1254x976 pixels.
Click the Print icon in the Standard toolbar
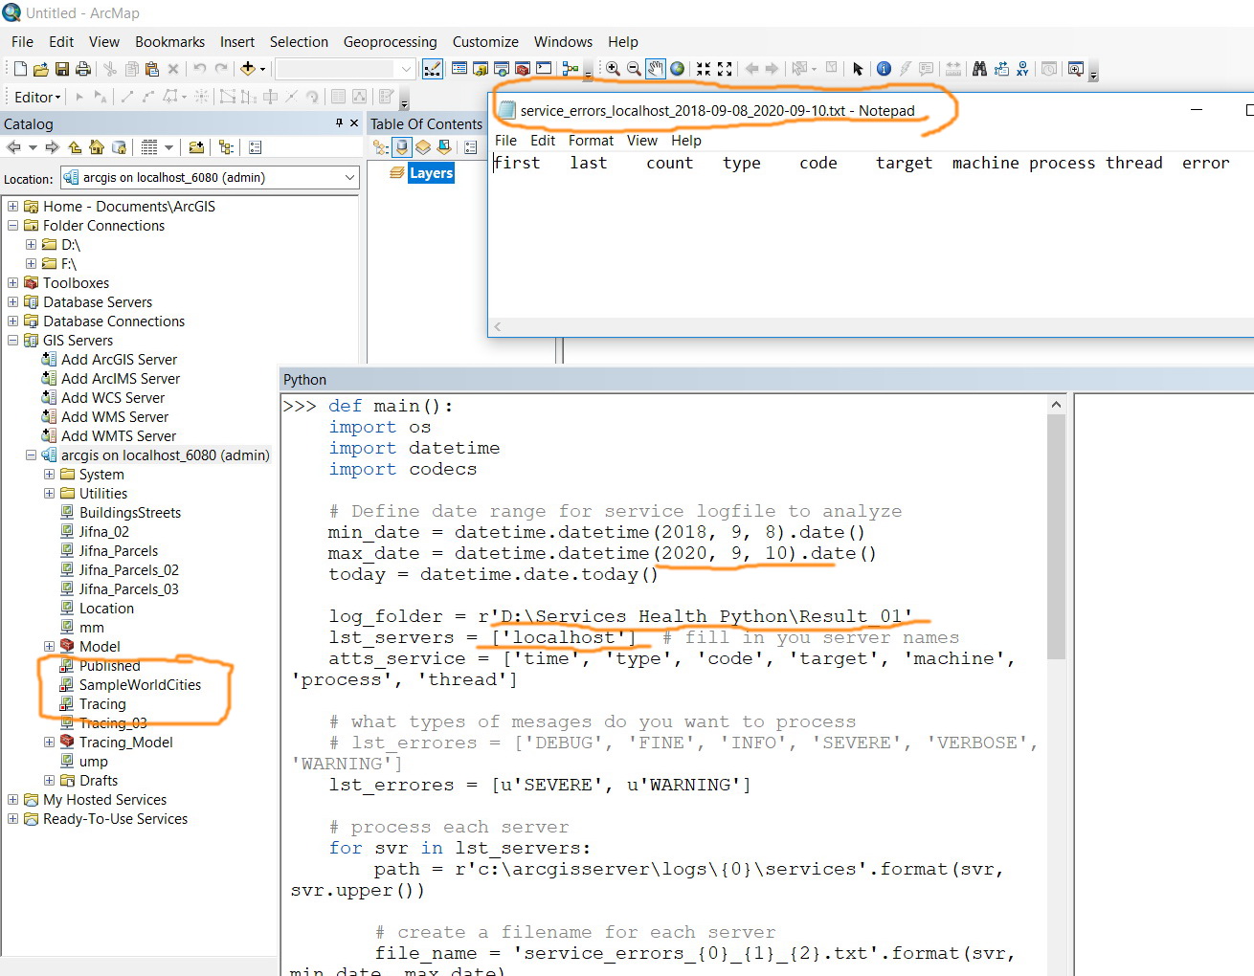tap(83, 69)
